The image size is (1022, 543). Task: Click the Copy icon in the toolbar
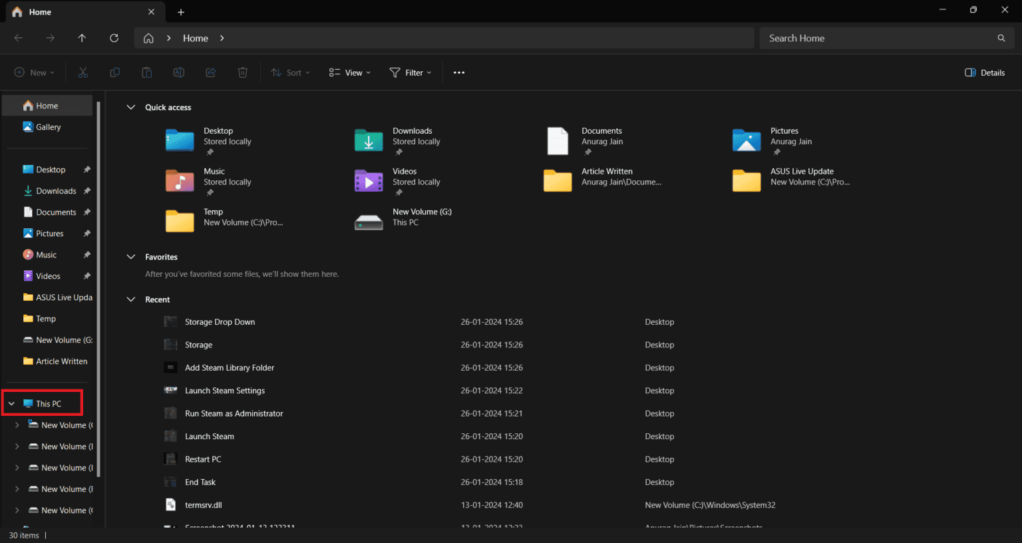(x=114, y=72)
